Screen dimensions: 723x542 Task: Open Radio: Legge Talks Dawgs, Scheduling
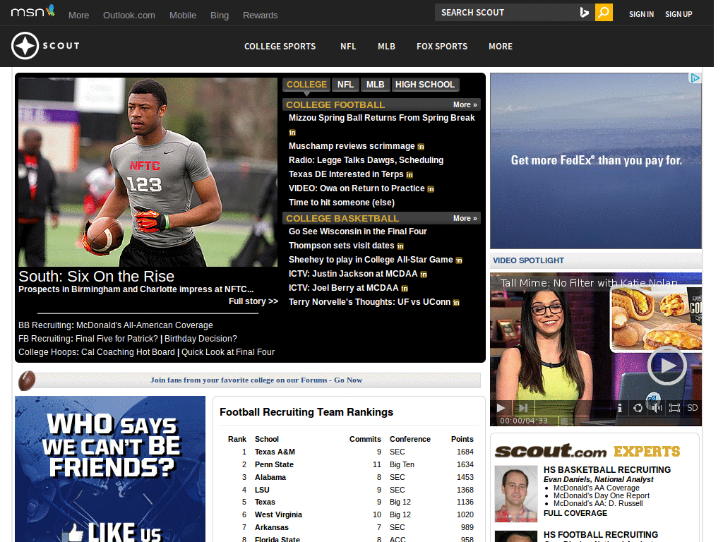point(366,160)
